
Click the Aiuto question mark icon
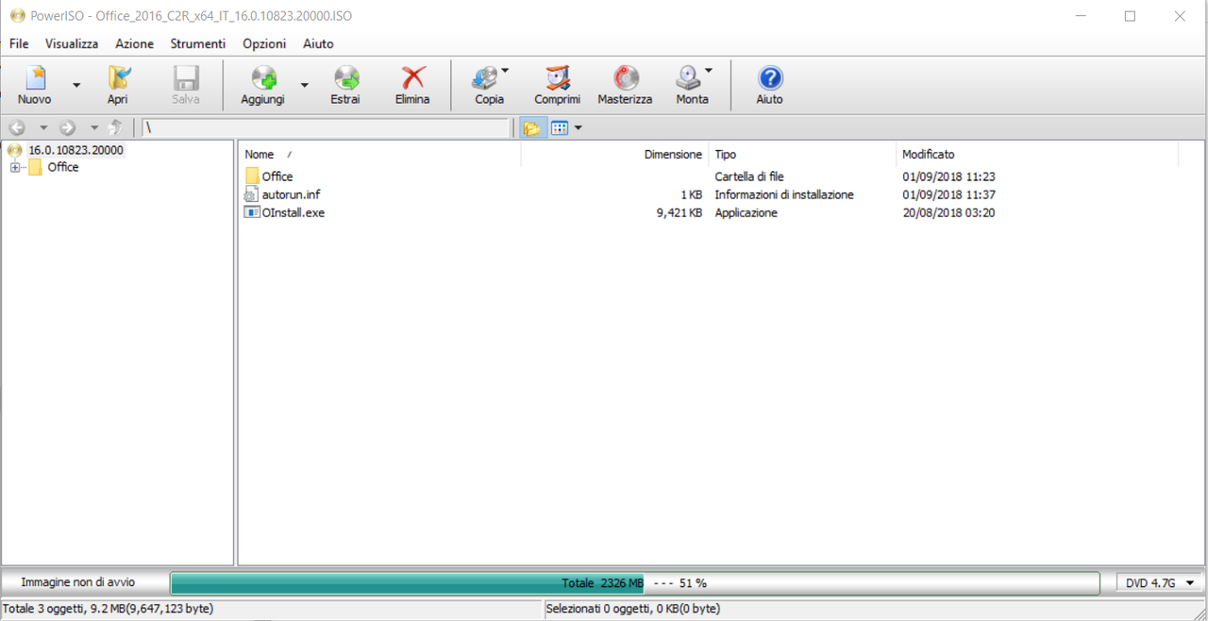tap(770, 78)
